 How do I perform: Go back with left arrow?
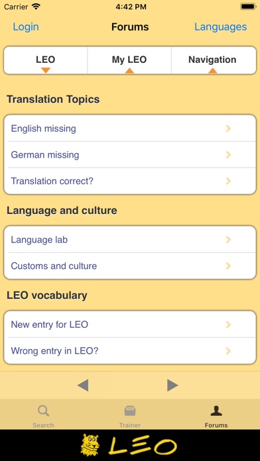tap(83, 385)
